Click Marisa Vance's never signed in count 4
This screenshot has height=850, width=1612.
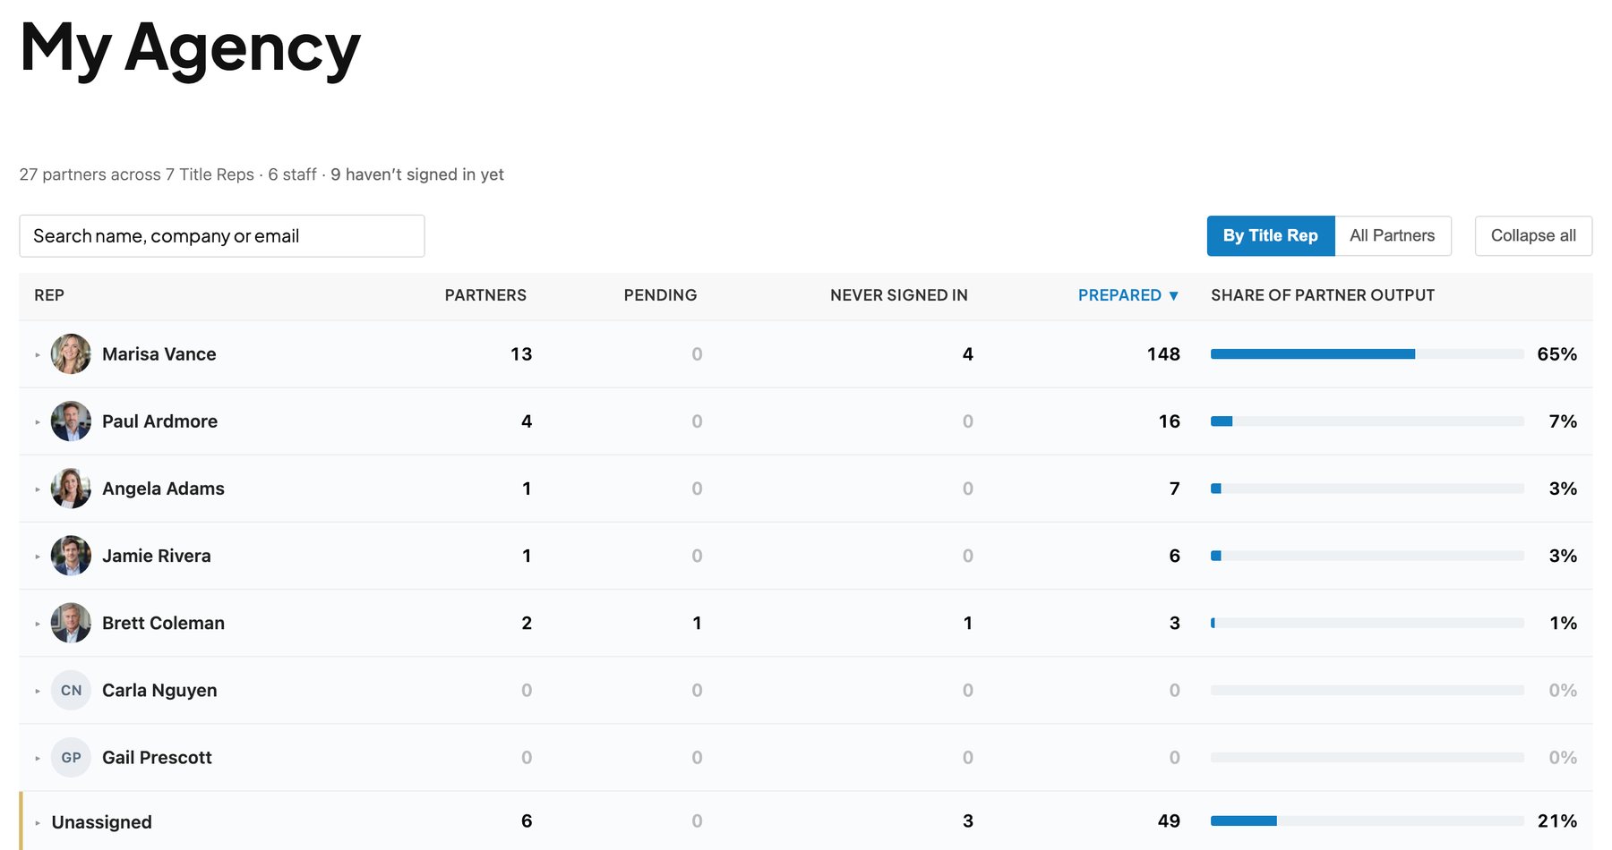(x=967, y=354)
